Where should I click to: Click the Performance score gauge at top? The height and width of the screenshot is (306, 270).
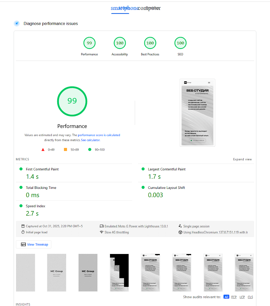click(89, 43)
